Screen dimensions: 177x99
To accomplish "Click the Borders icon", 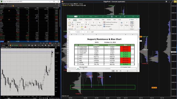I will (77, 27).
